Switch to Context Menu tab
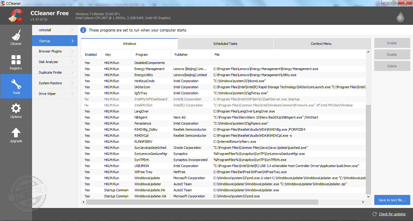This screenshot has width=413, height=221. tap(322, 44)
